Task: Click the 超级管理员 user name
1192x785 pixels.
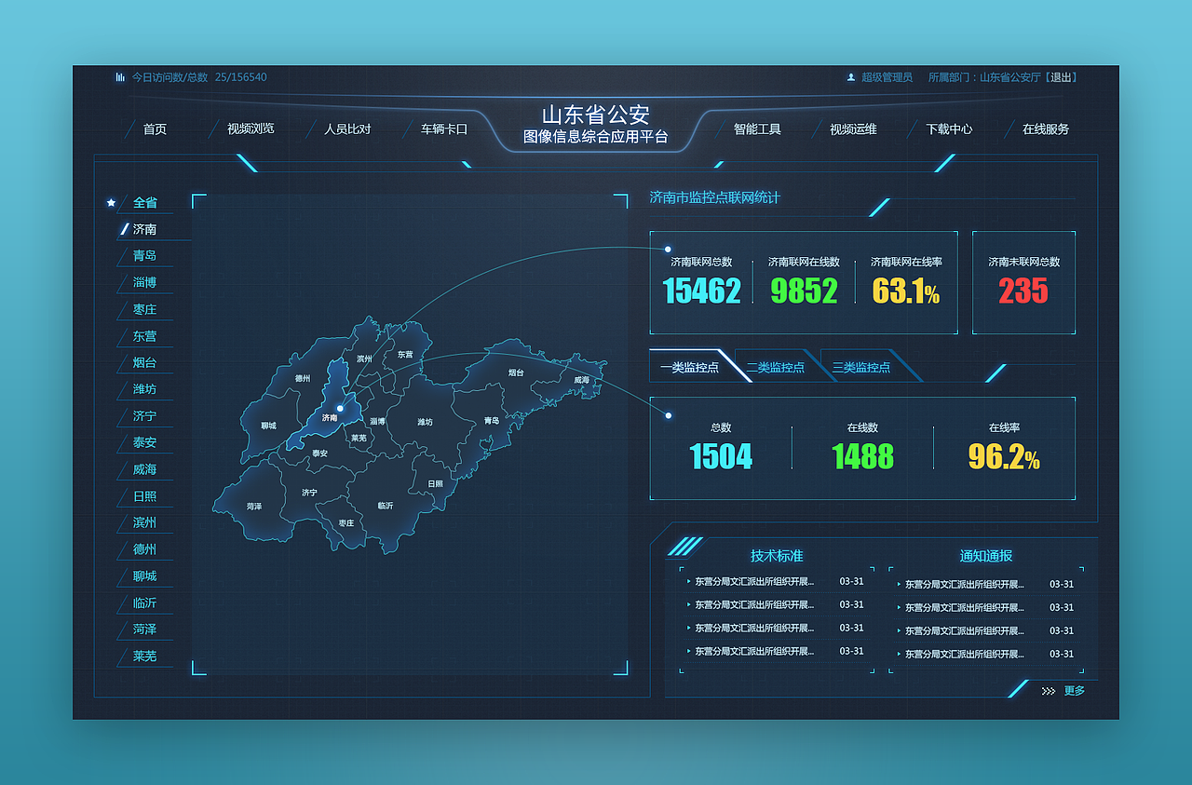Action: tap(887, 77)
